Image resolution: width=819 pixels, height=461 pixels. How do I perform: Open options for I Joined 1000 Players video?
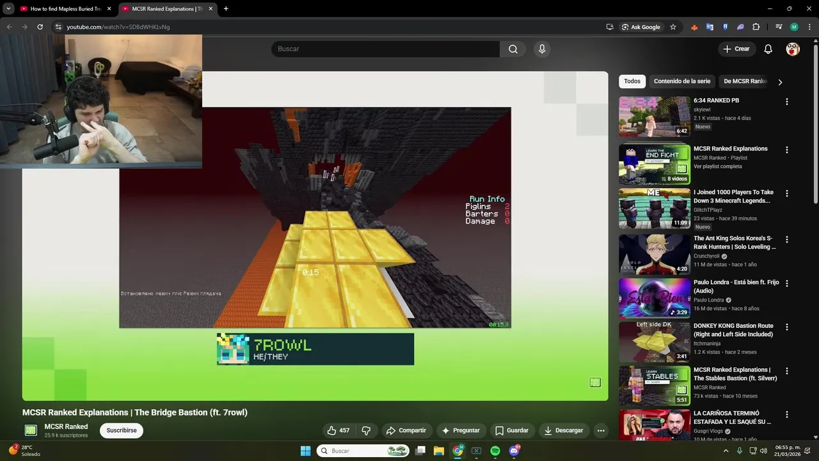coord(787,193)
